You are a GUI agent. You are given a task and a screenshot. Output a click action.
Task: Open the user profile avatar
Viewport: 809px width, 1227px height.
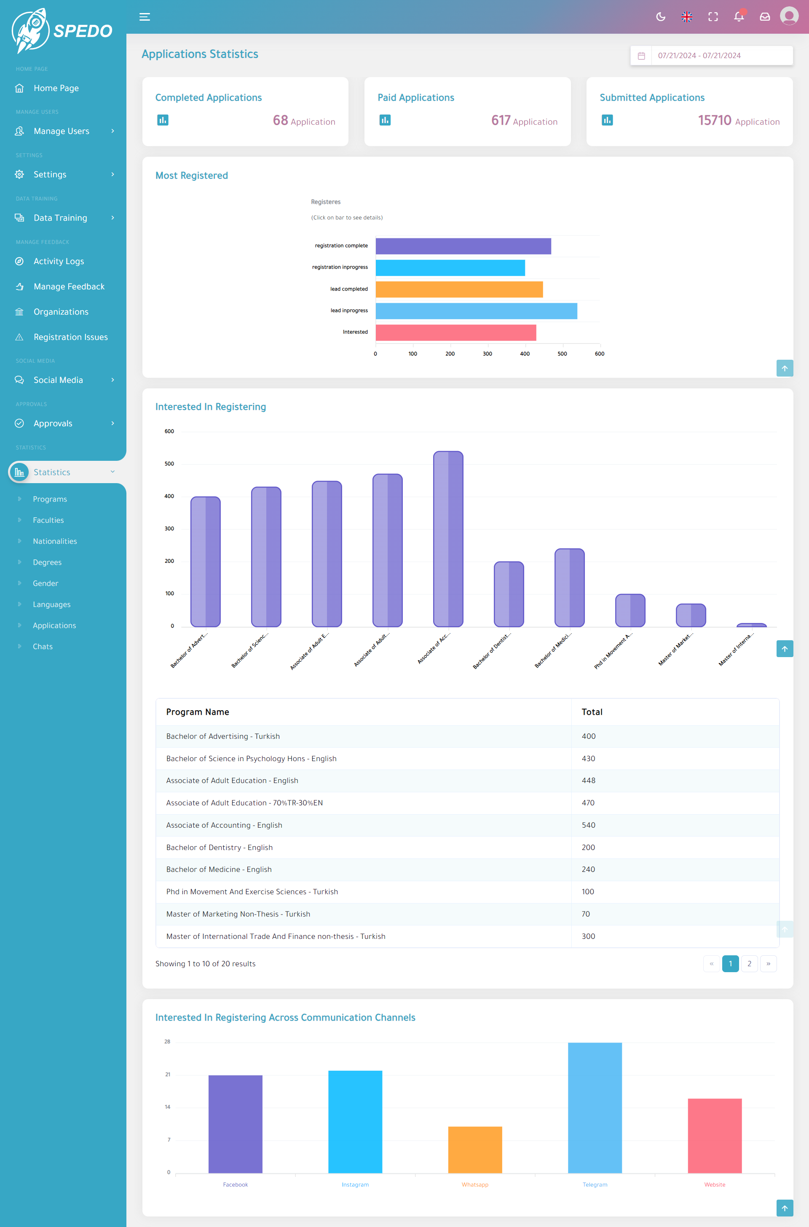789,16
